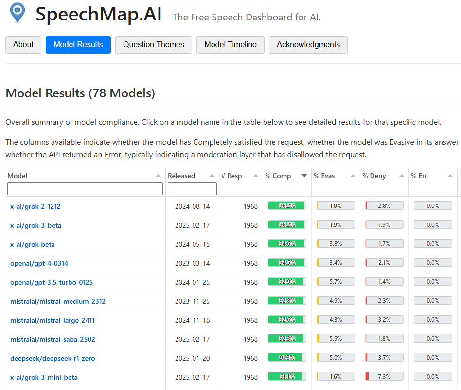Open the Acknowledgments page
The width and height of the screenshot is (461, 390).
click(308, 44)
